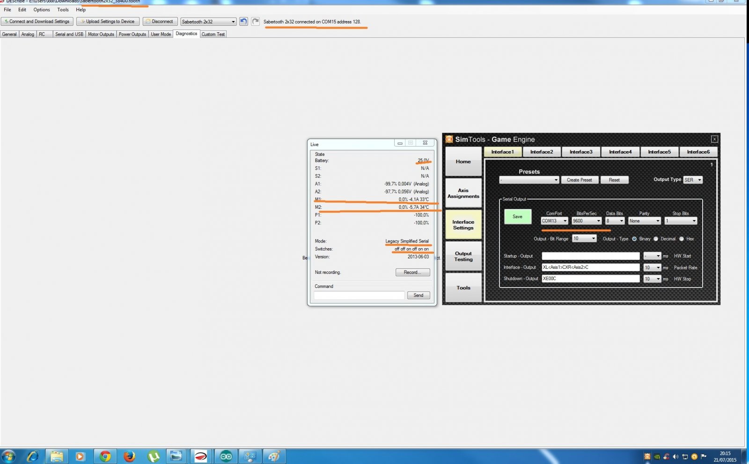The image size is (749, 464).
Task: Open the Shutdown Output ms dropdown
Action: point(652,279)
